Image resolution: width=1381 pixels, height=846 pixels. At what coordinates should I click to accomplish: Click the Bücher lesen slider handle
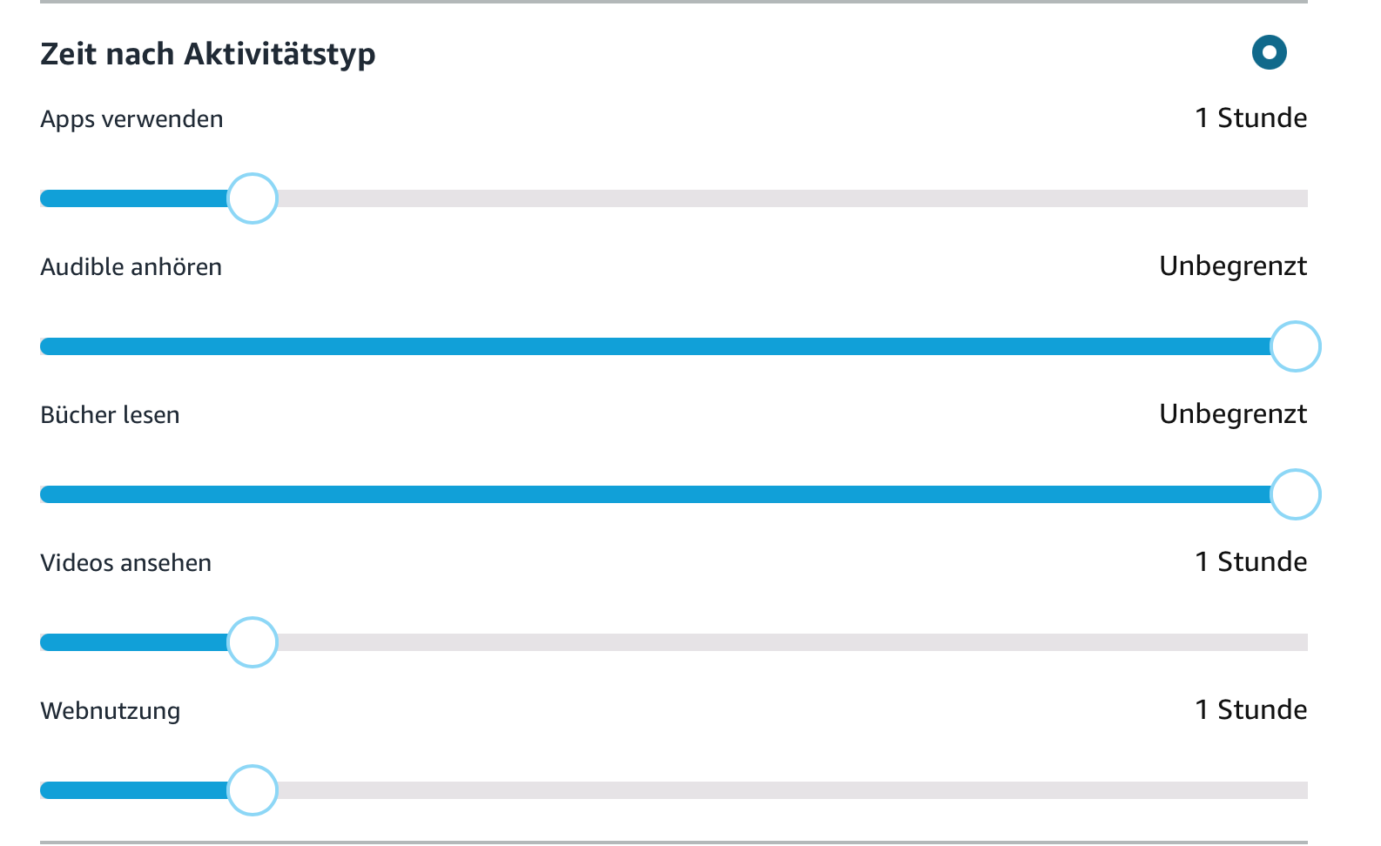(x=1295, y=494)
